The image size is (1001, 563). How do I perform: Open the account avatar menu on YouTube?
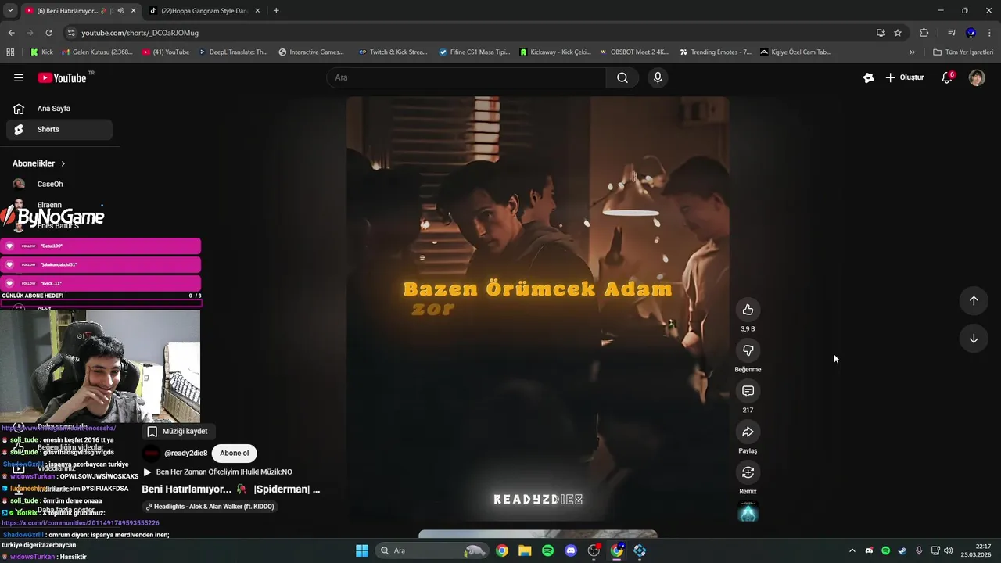click(x=977, y=77)
